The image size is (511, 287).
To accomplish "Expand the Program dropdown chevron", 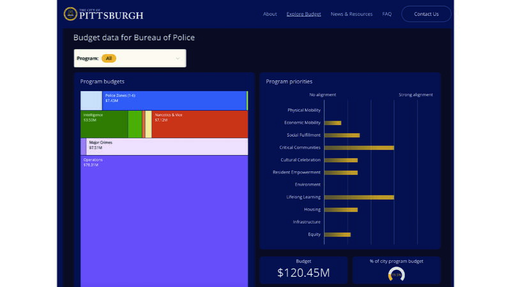I will coord(178,59).
